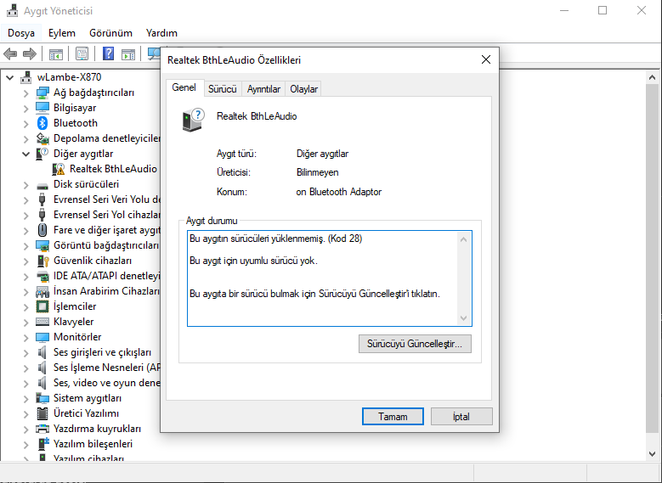662x483 pixels.
Task: Expand the Evrensel Seri Yol cihazları node
Action: point(25,215)
